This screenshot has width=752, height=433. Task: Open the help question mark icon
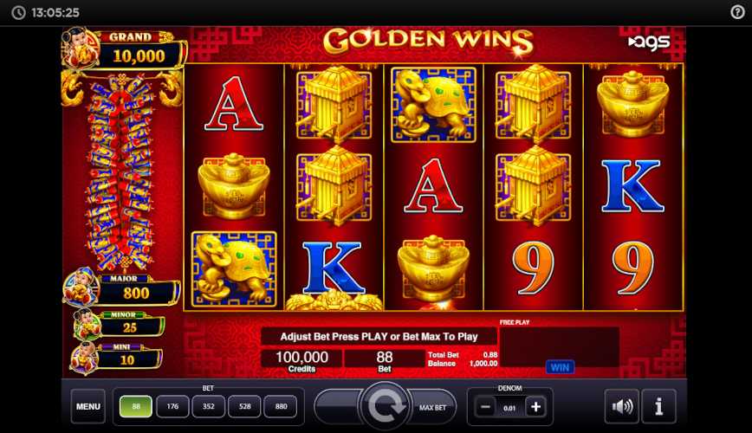[737, 12]
